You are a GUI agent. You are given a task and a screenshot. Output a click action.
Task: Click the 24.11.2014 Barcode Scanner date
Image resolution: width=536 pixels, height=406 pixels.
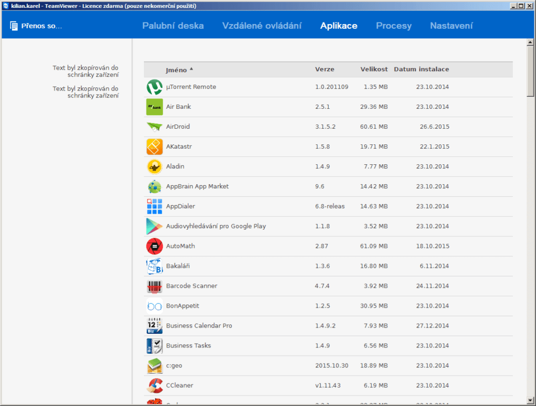click(x=432, y=286)
